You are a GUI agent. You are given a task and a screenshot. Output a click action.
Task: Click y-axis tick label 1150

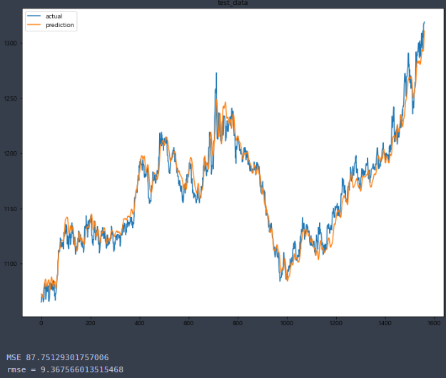(11, 209)
